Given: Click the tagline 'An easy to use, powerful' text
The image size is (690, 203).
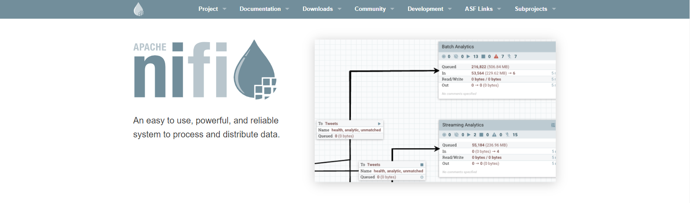Looking at the screenshot, I should coord(206,127).
